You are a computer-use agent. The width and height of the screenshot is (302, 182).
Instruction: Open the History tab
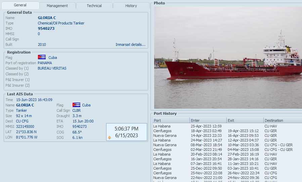(x=131, y=6)
